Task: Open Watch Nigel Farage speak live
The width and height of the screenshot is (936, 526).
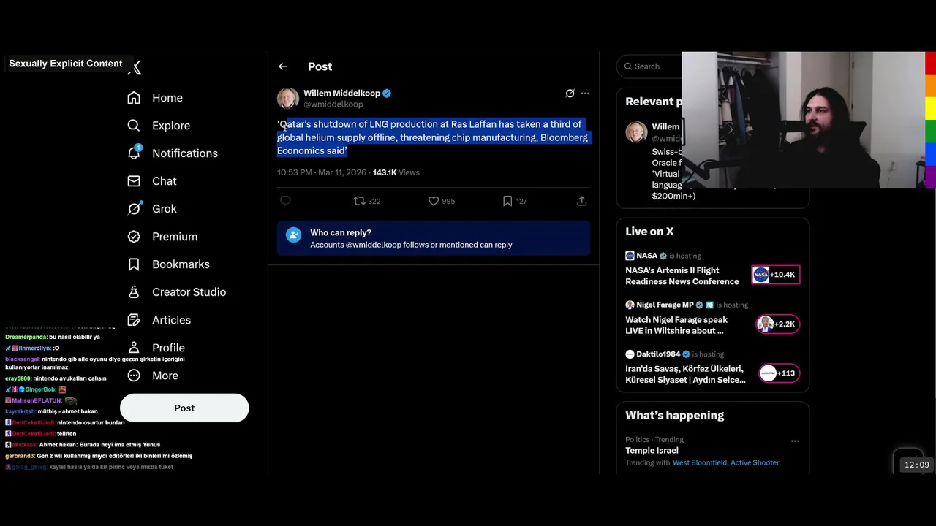Action: 676,325
